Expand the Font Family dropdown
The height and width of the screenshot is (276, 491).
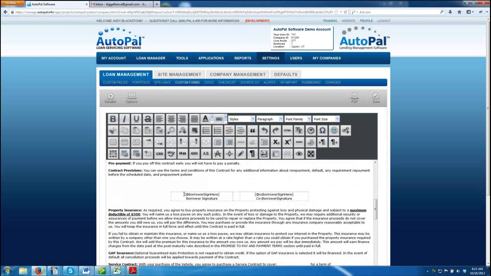(298, 119)
